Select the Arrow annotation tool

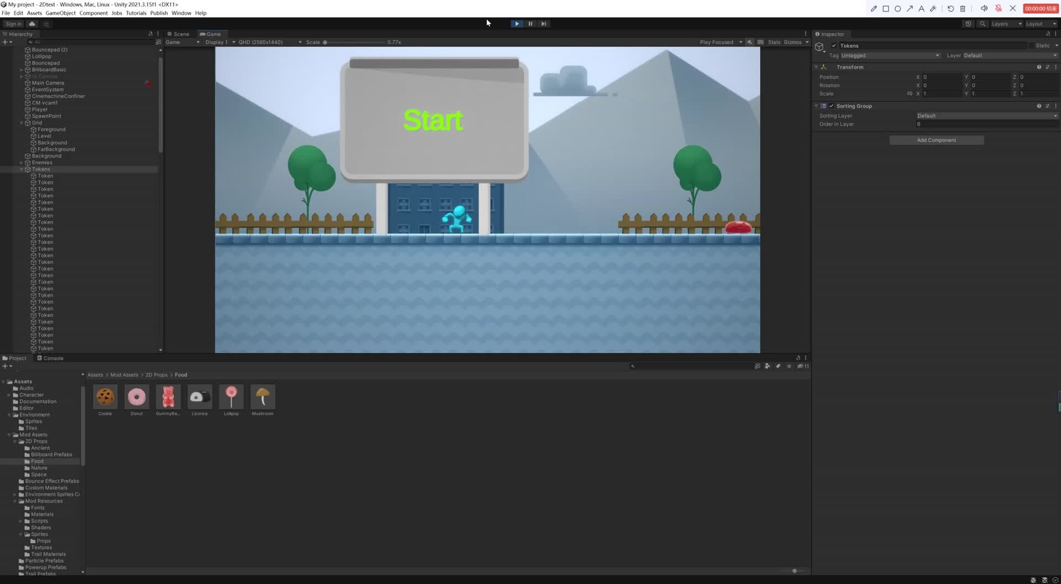tap(910, 8)
